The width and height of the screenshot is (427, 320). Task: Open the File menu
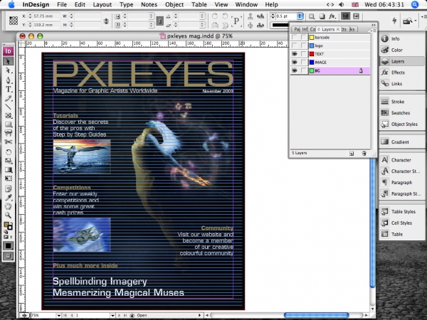pyautogui.click(x=62, y=5)
